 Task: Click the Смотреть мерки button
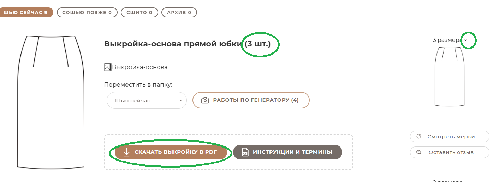tap(450, 137)
